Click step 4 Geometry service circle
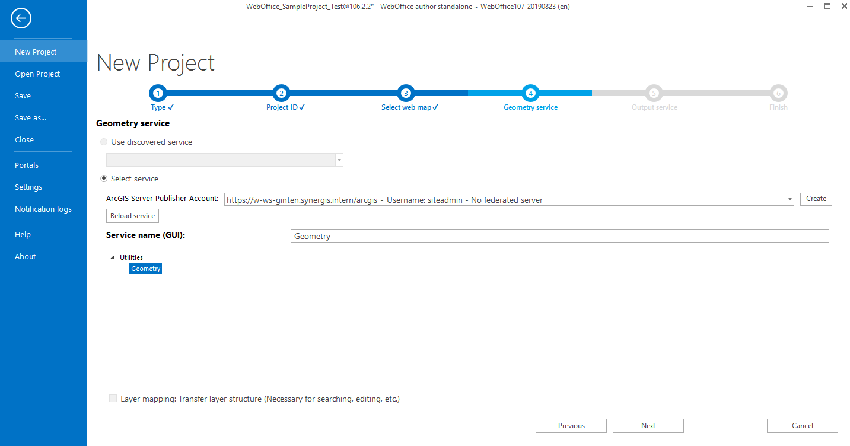Screen dimensions: 850x446 530,93
